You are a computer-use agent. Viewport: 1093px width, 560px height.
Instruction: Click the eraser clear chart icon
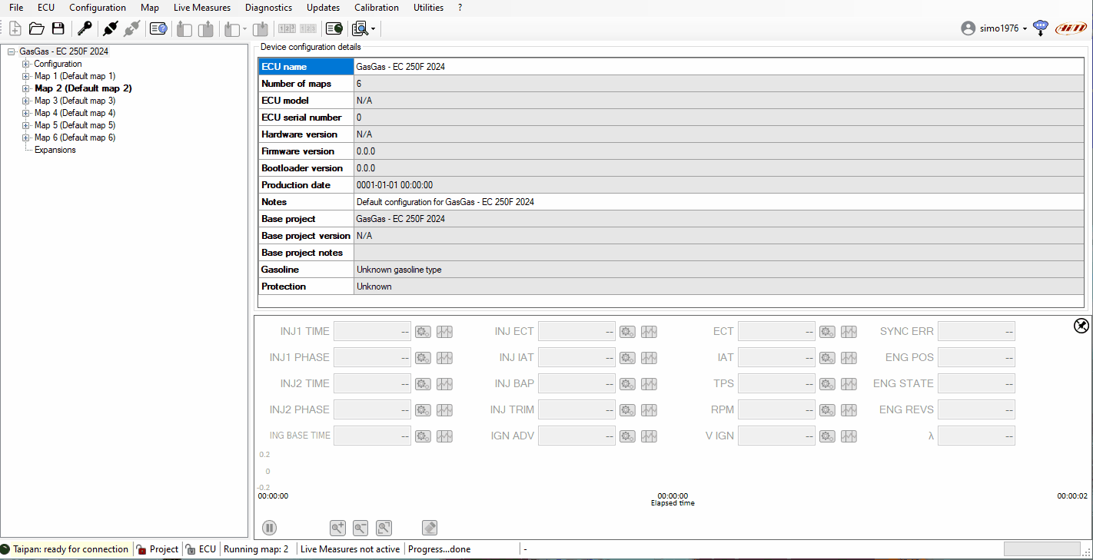[x=430, y=528]
